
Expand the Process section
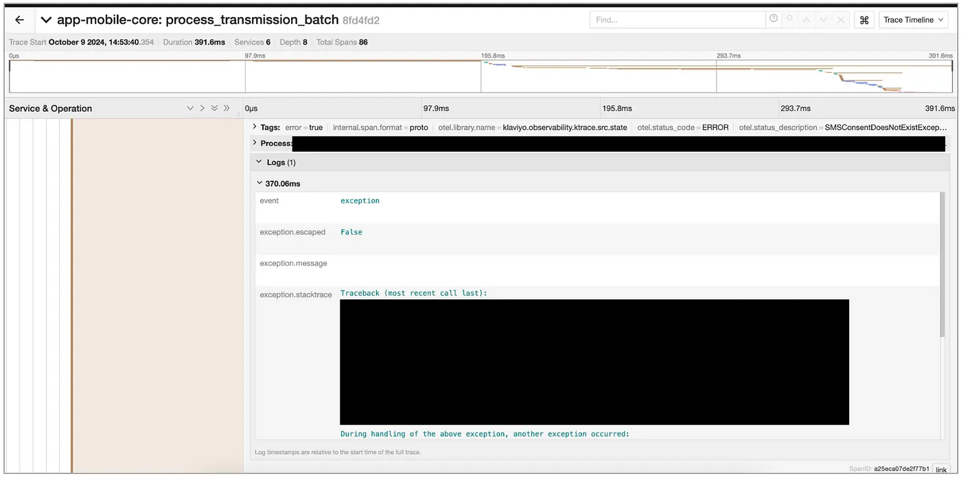coord(255,143)
